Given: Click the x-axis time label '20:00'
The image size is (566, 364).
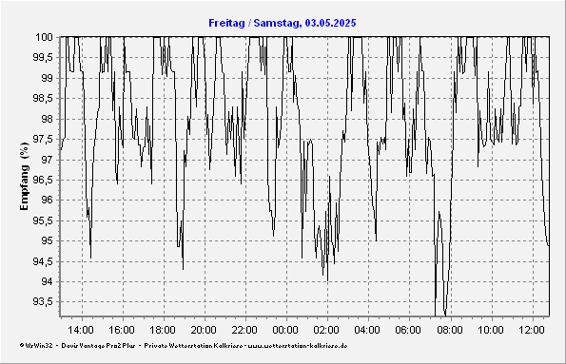Looking at the screenshot, I should tap(204, 330).
